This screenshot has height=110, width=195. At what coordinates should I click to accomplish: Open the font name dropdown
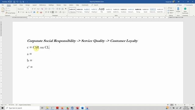pyautogui.click(x=26, y=9)
